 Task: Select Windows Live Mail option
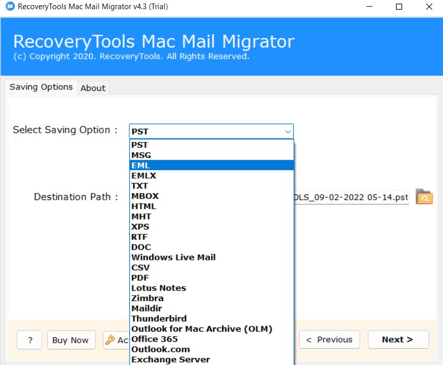212,257
